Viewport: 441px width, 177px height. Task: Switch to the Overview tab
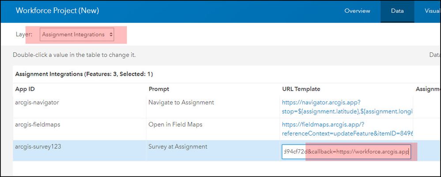point(357,11)
